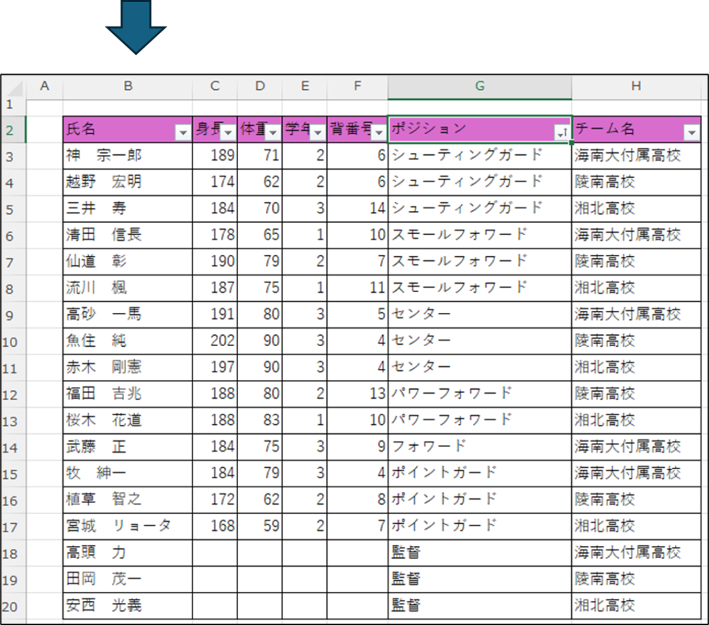
Task: Select column E header
Action: tap(305, 86)
